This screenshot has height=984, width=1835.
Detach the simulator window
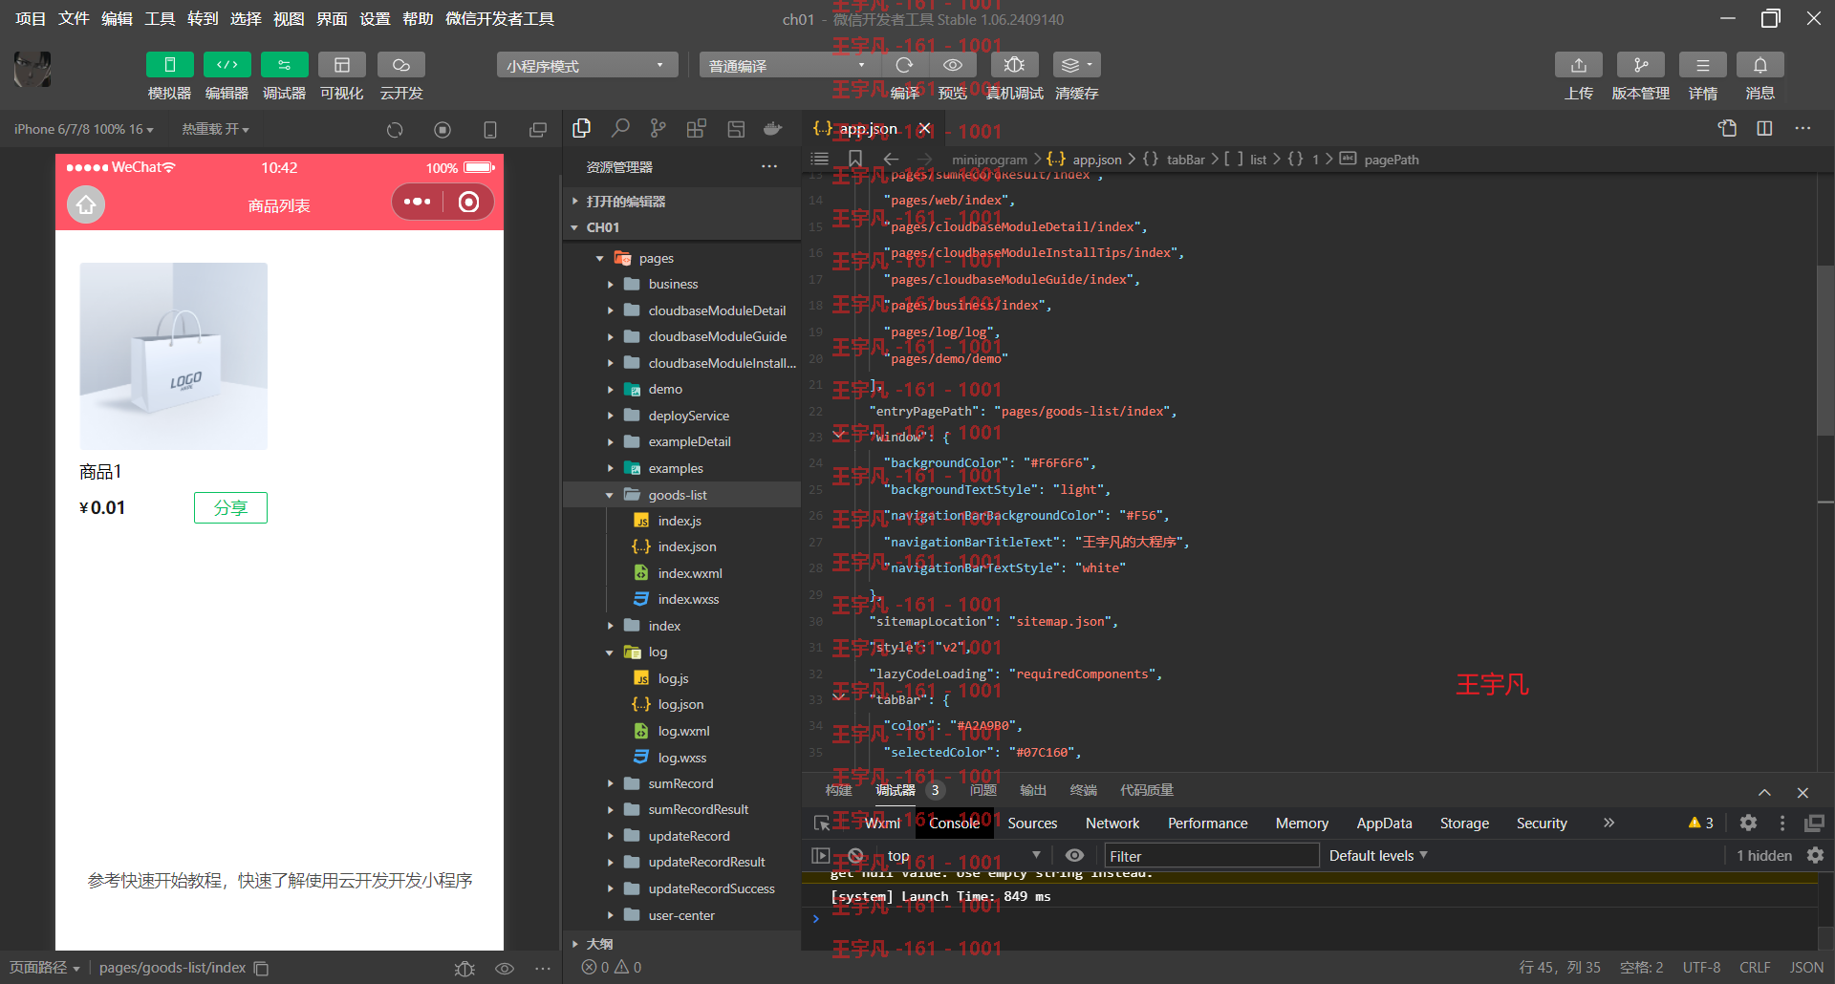click(538, 129)
